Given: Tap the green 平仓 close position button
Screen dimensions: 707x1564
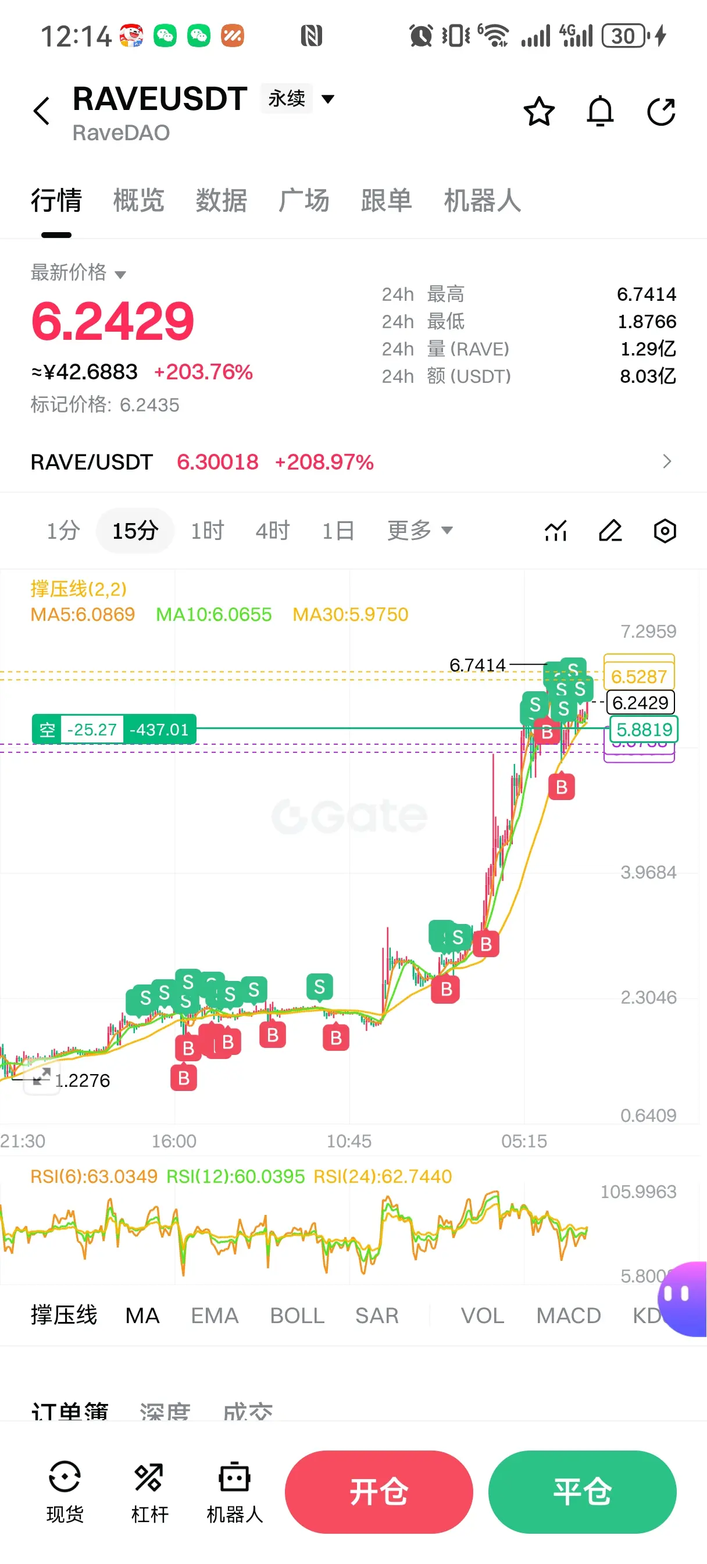Looking at the screenshot, I should (583, 1492).
